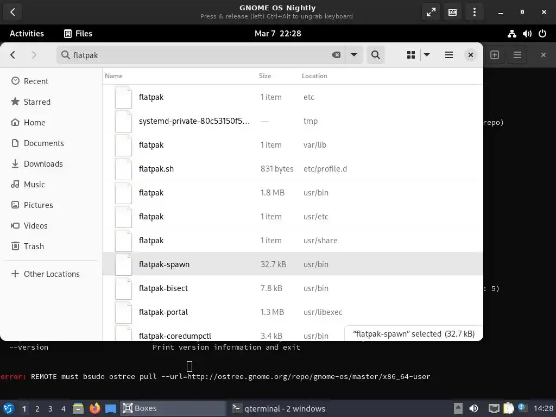Click show desktop icon in taskbar
This screenshot has height=417, width=556.
tap(111, 408)
